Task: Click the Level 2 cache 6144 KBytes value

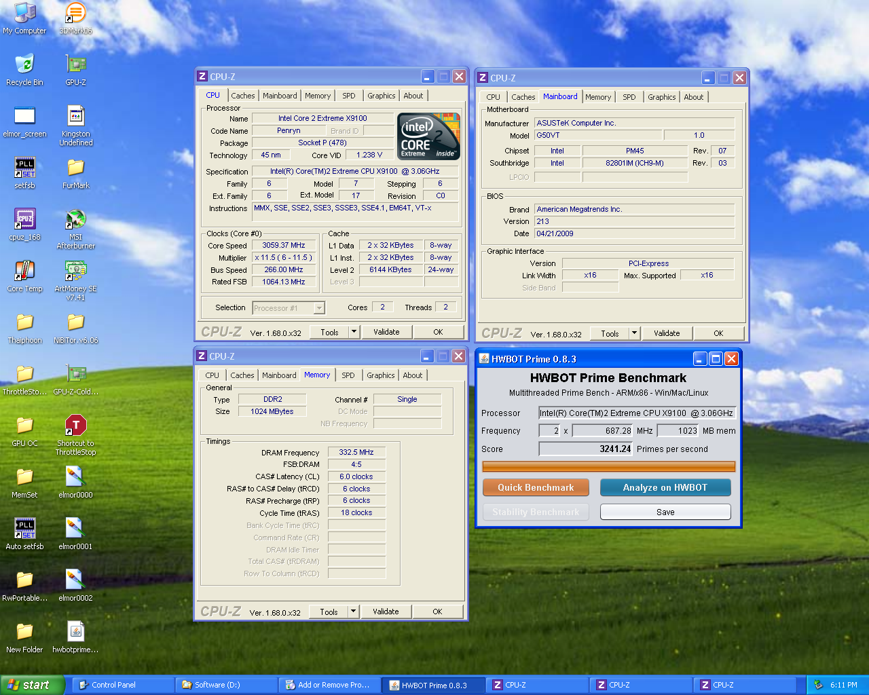Action: pyautogui.click(x=390, y=269)
